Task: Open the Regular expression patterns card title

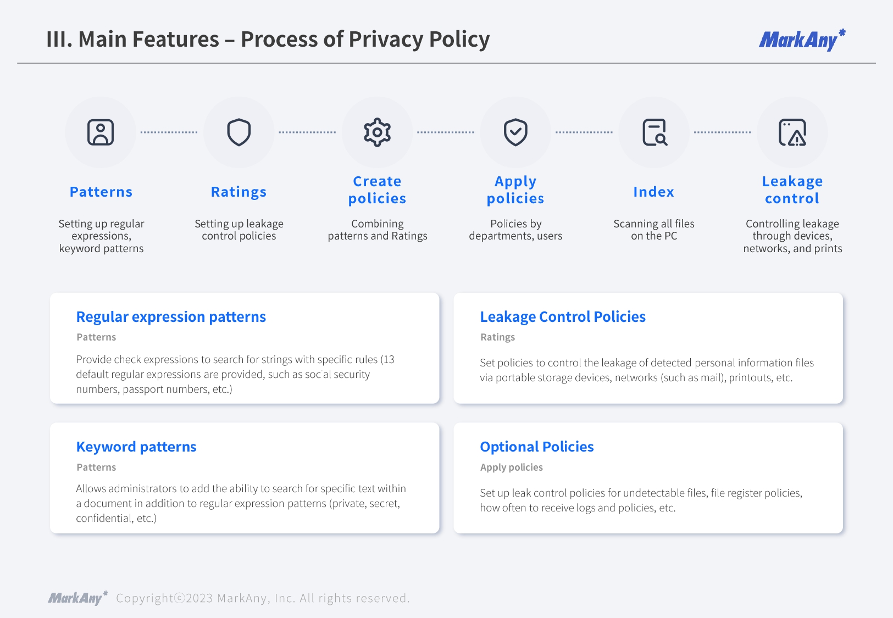Action: pos(171,317)
